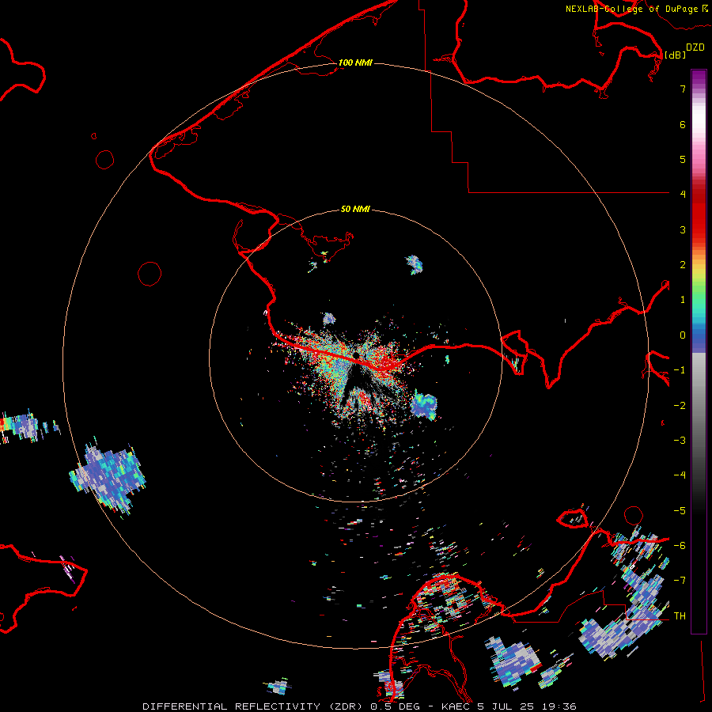Click the 3 value on color scale
This screenshot has width=712, height=712.
(683, 229)
